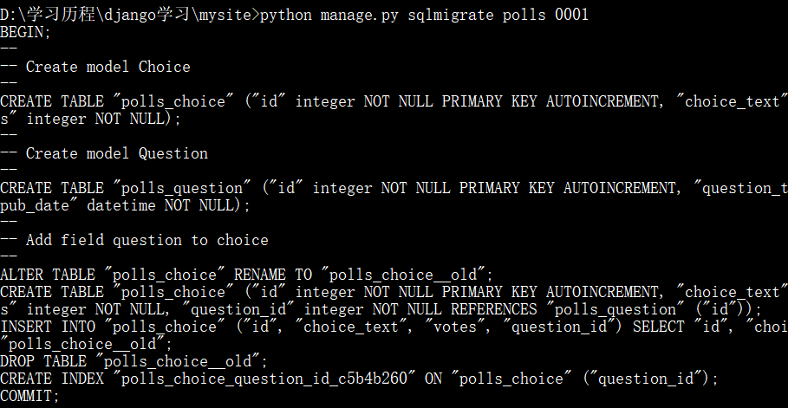This screenshot has height=408, width=788.
Task: Click the D:\学习历程 path prompt
Action: point(130,15)
